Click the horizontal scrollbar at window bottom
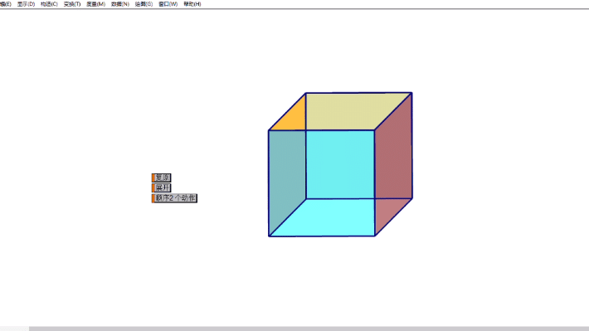 (309, 329)
